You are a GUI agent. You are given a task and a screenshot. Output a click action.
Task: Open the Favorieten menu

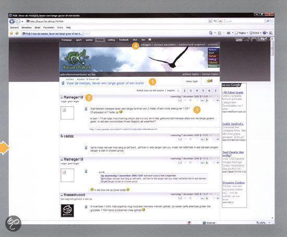pyautogui.click(x=49, y=28)
